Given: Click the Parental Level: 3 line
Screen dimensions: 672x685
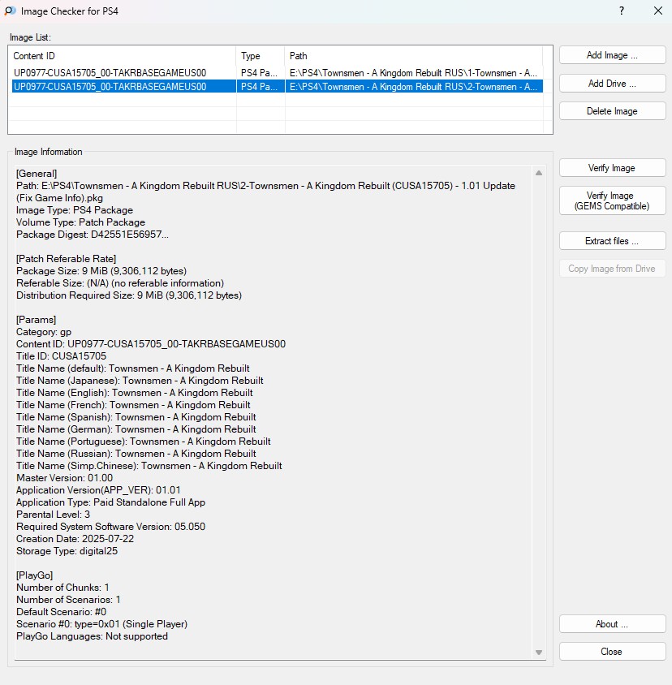Looking at the screenshot, I should 53,515.
